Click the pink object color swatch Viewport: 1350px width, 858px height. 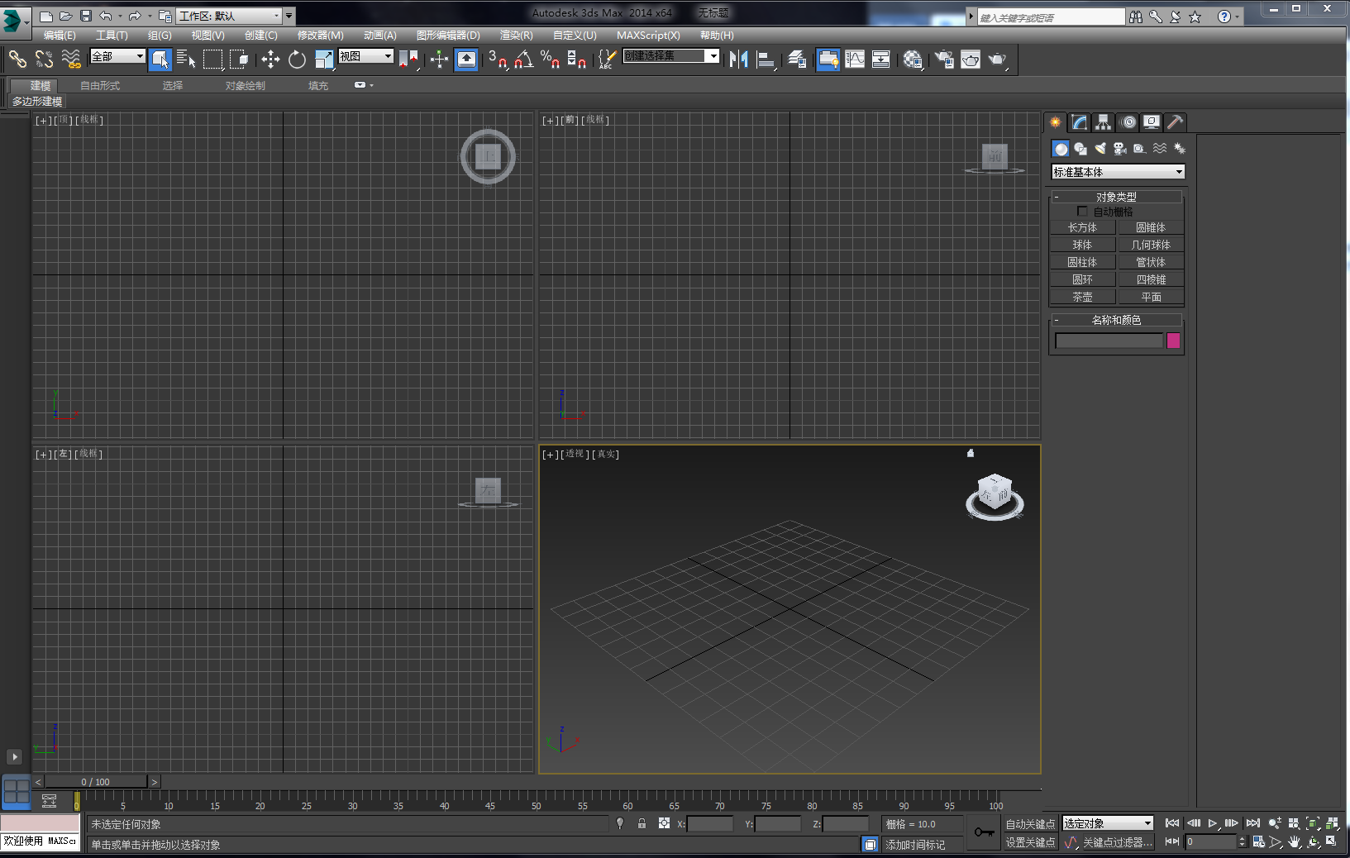click(1173, 341)
